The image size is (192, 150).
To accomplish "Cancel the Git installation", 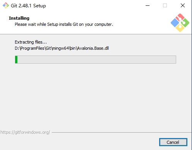I will [x=173, y=142].
